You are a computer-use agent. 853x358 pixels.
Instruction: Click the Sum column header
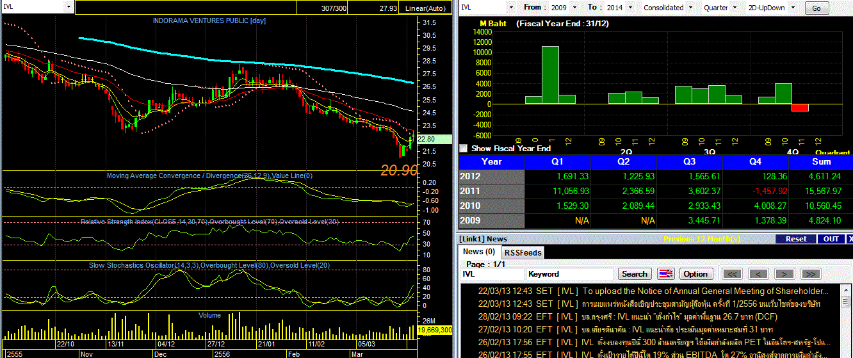click(x=821, y=161)
